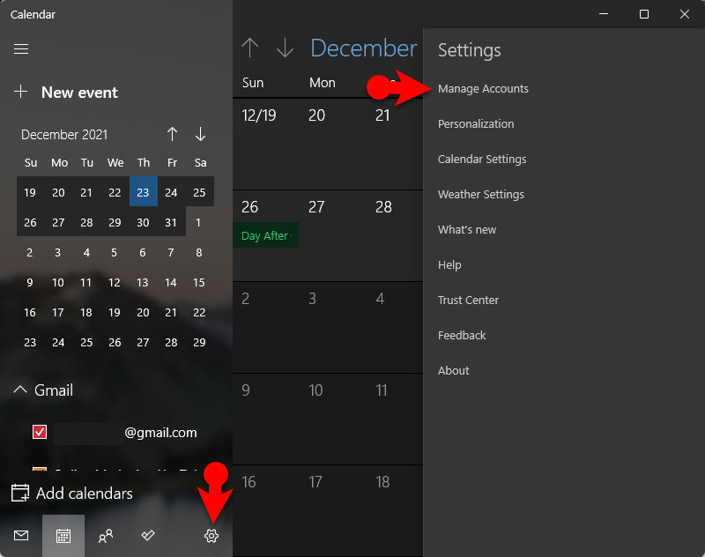Open Personalization settings
The height and width of the screenshot is (557, 705).
tap(476, 124)
